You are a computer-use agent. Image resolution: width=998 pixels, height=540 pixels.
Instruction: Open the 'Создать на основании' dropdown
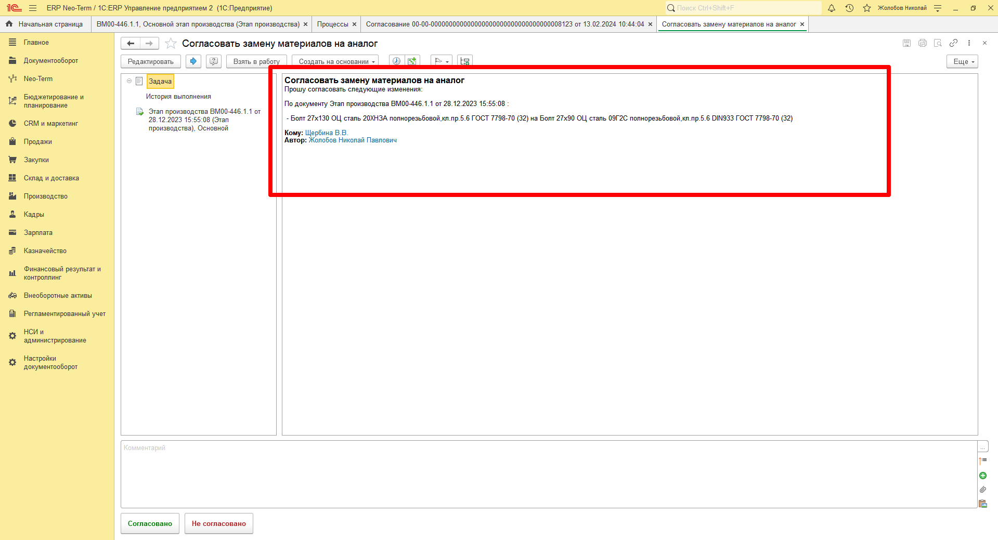(x=335, y=61)
